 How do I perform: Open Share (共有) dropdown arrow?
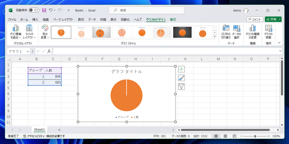click(280, 19)
